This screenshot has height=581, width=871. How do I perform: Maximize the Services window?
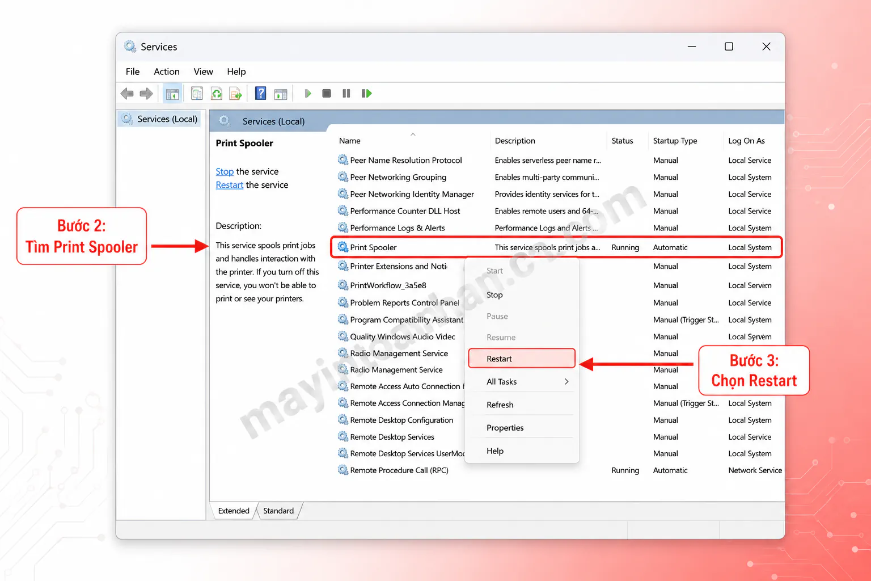click(x=729, y=47)
